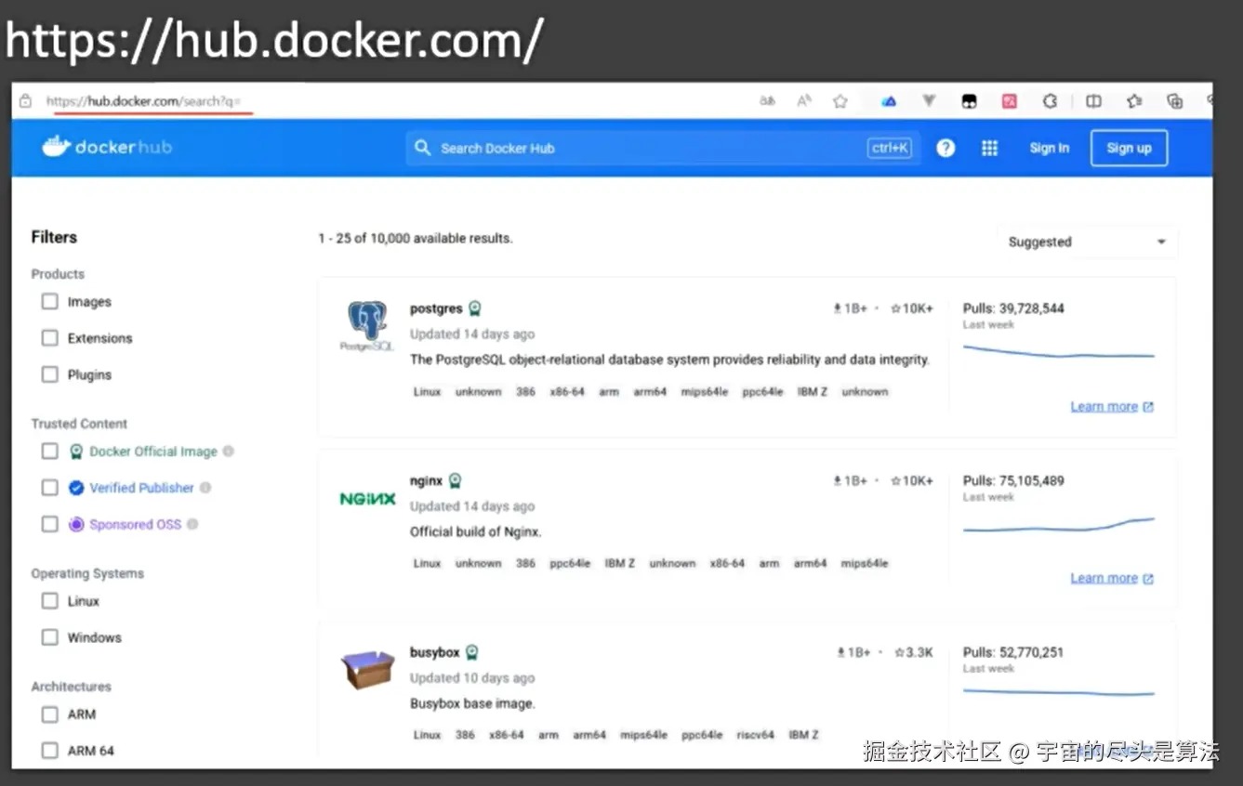1243x786 pixels.
Task: Click the black rounded extension icon
Action: coord(969,102)
